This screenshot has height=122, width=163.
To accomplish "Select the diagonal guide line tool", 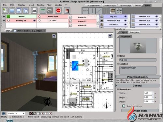I will pos(99,11).
